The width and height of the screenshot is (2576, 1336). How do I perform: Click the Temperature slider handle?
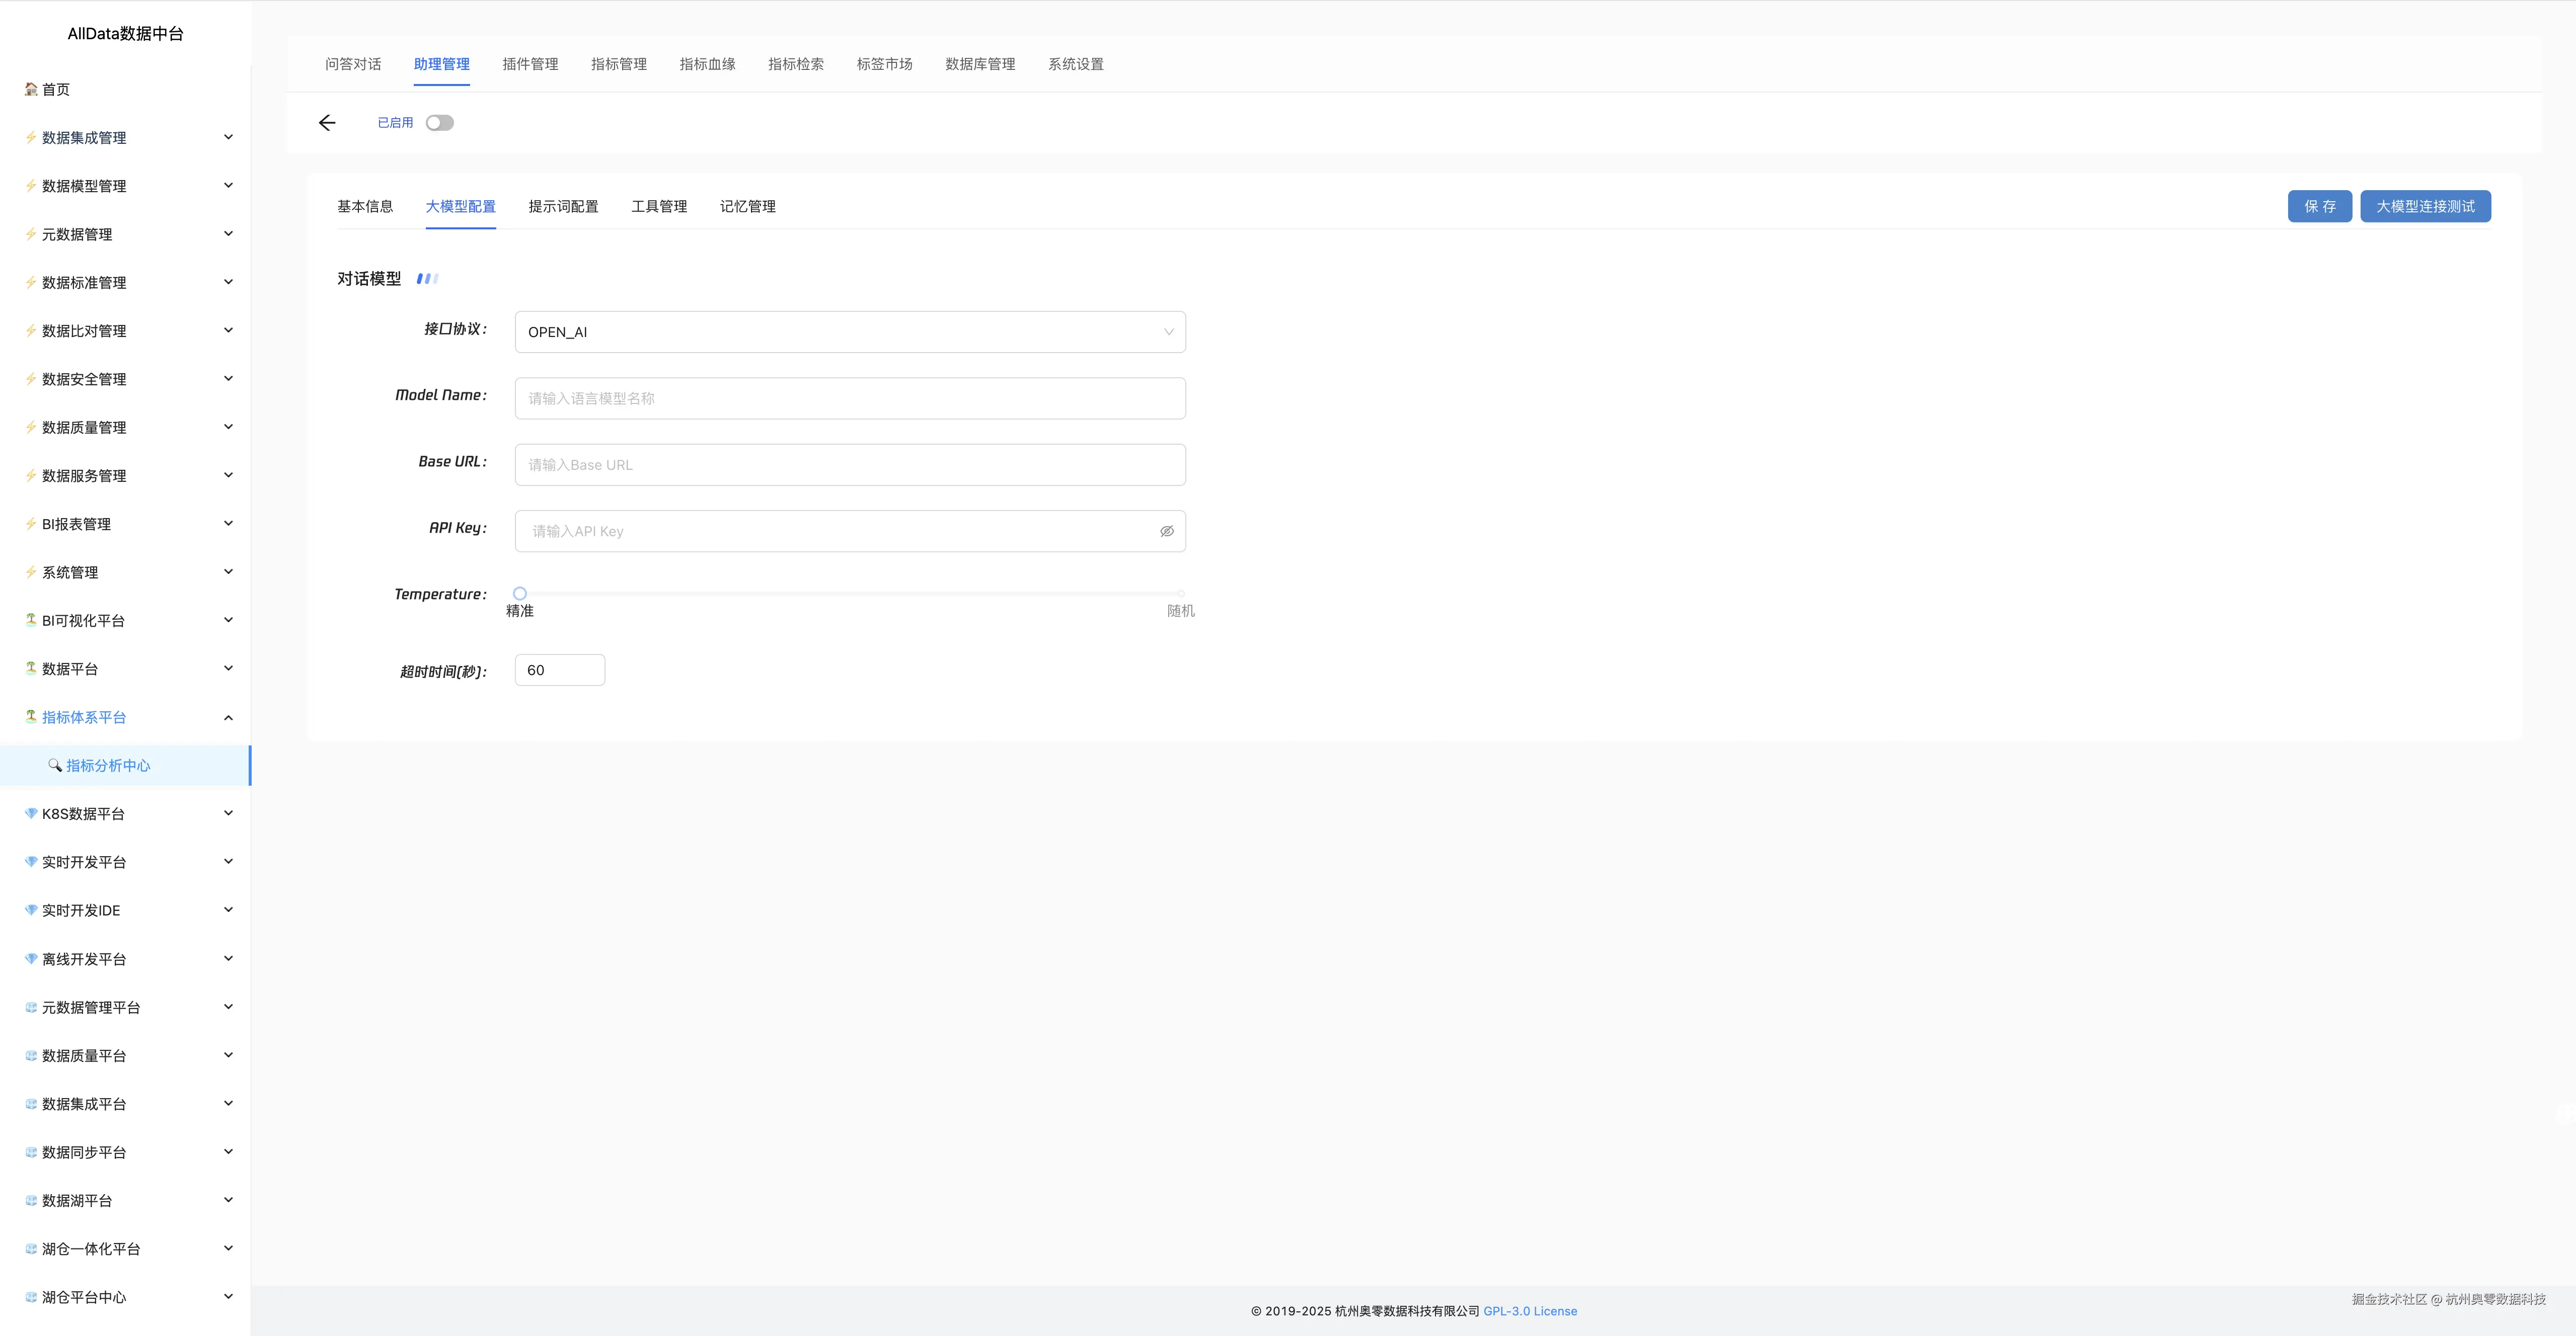click(520, 594)
